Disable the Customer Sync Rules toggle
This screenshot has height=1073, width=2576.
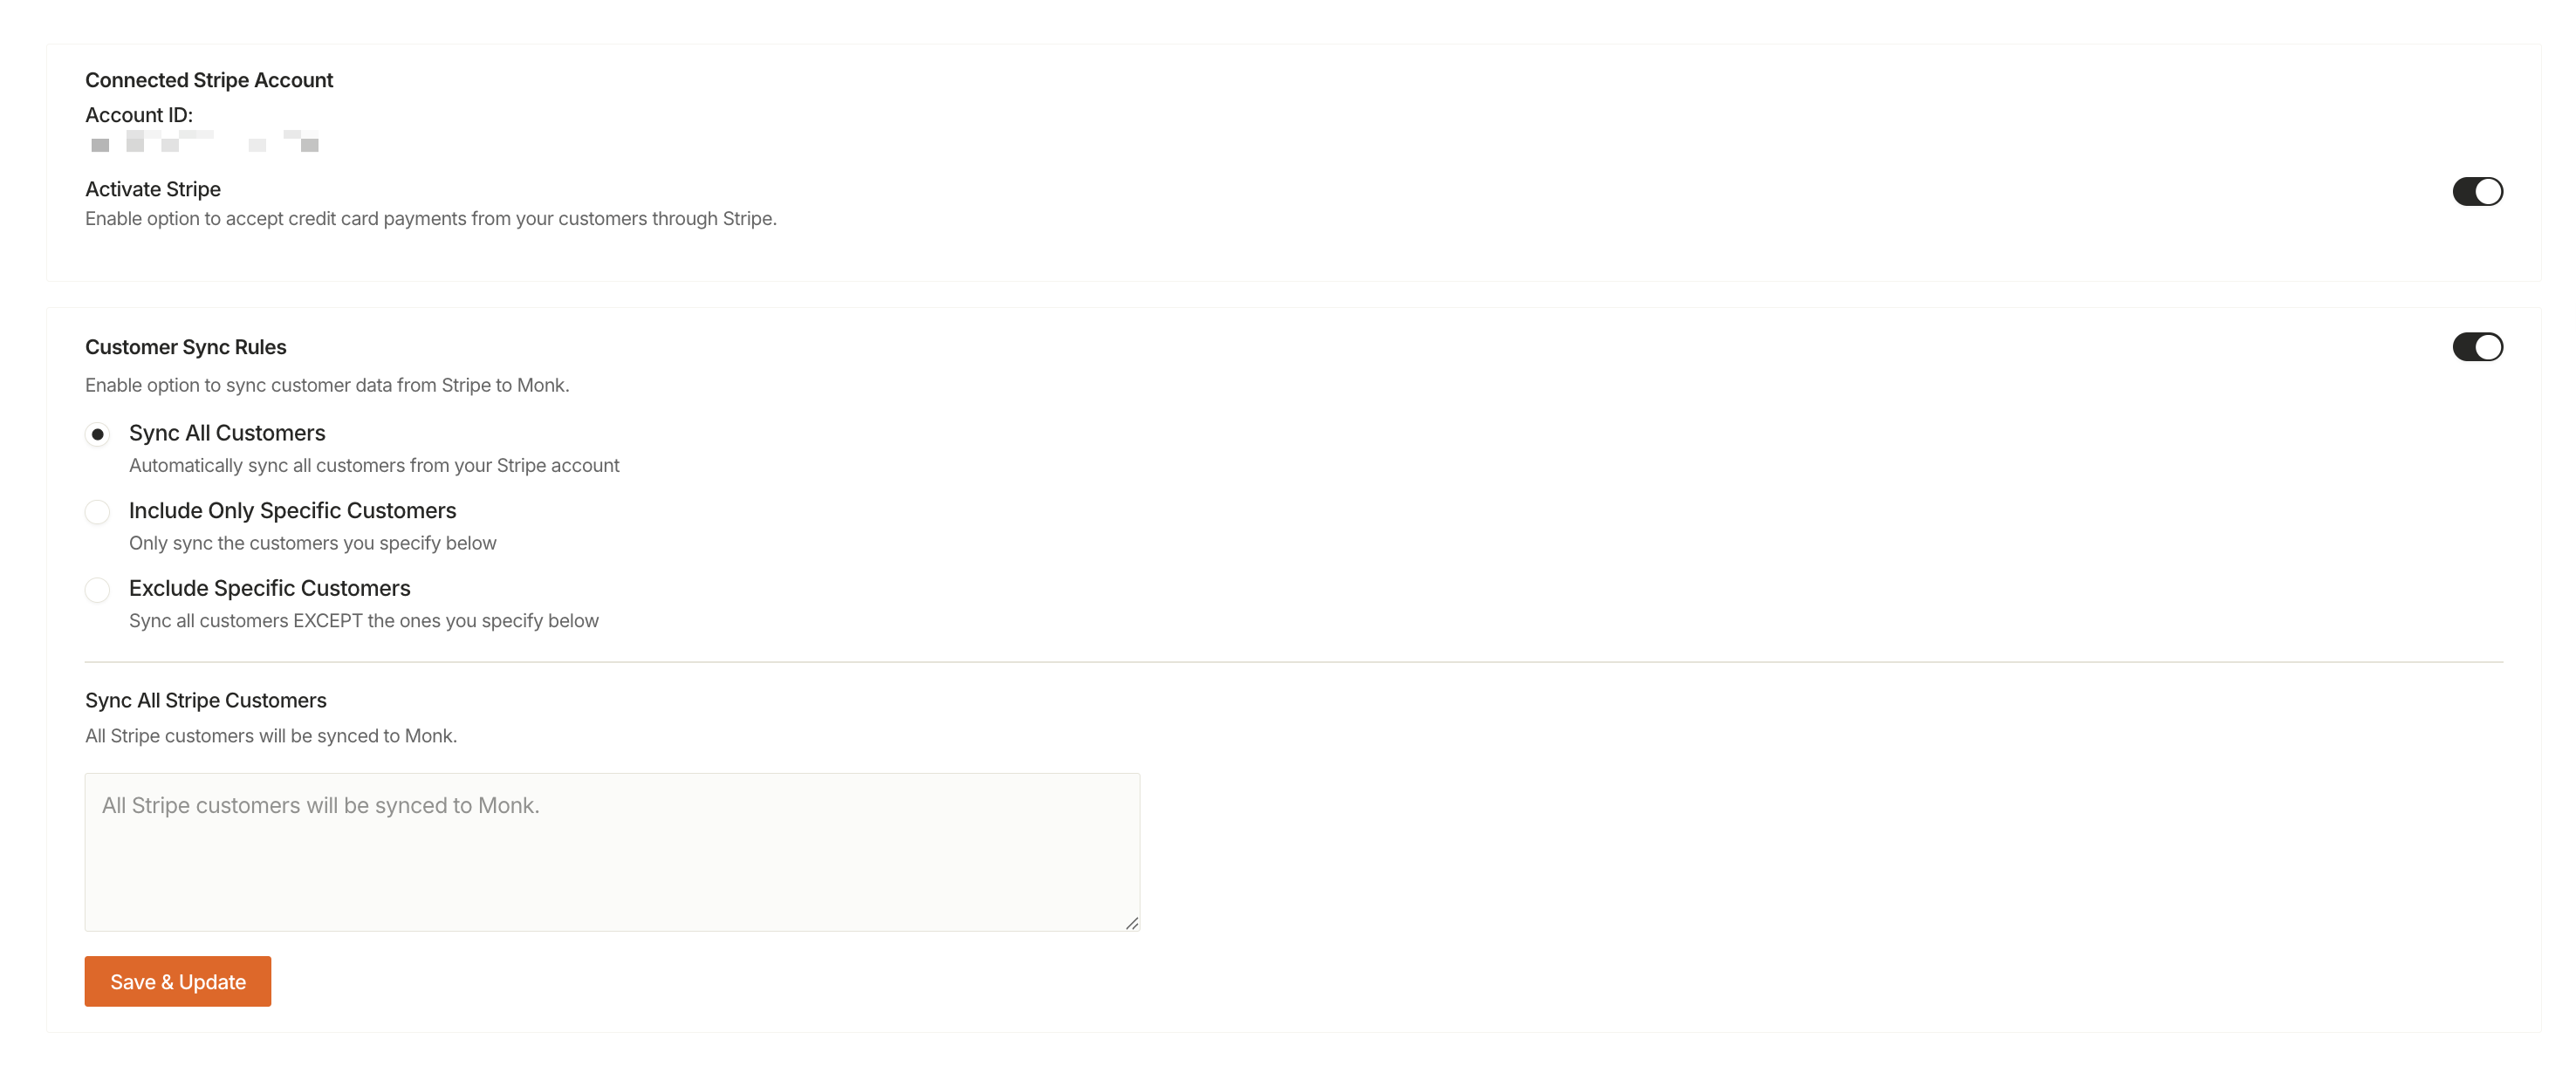[x=2476, y=347]
